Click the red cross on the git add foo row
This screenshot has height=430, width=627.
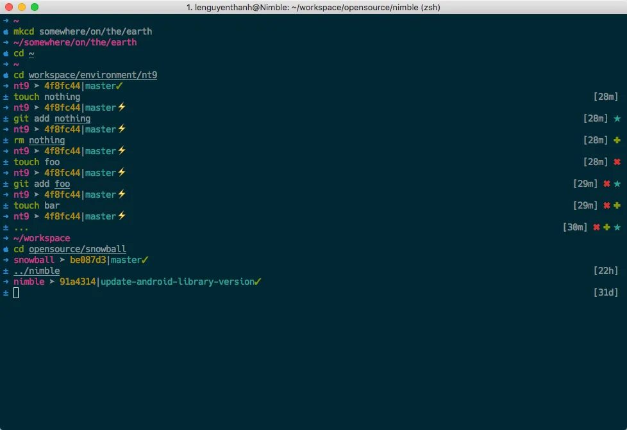coord(606,184)
